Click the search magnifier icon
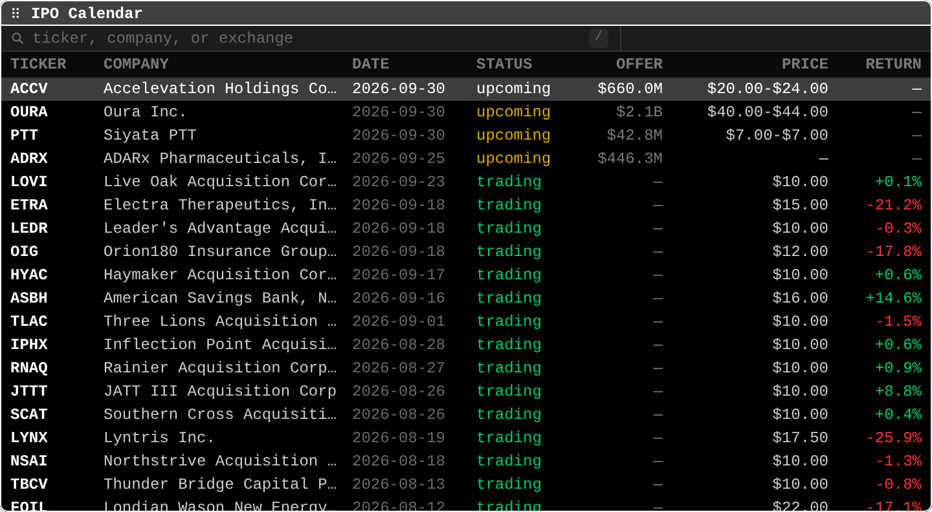Image resolution: width=932 pixels, height=512 pixels. pos(18,38)
